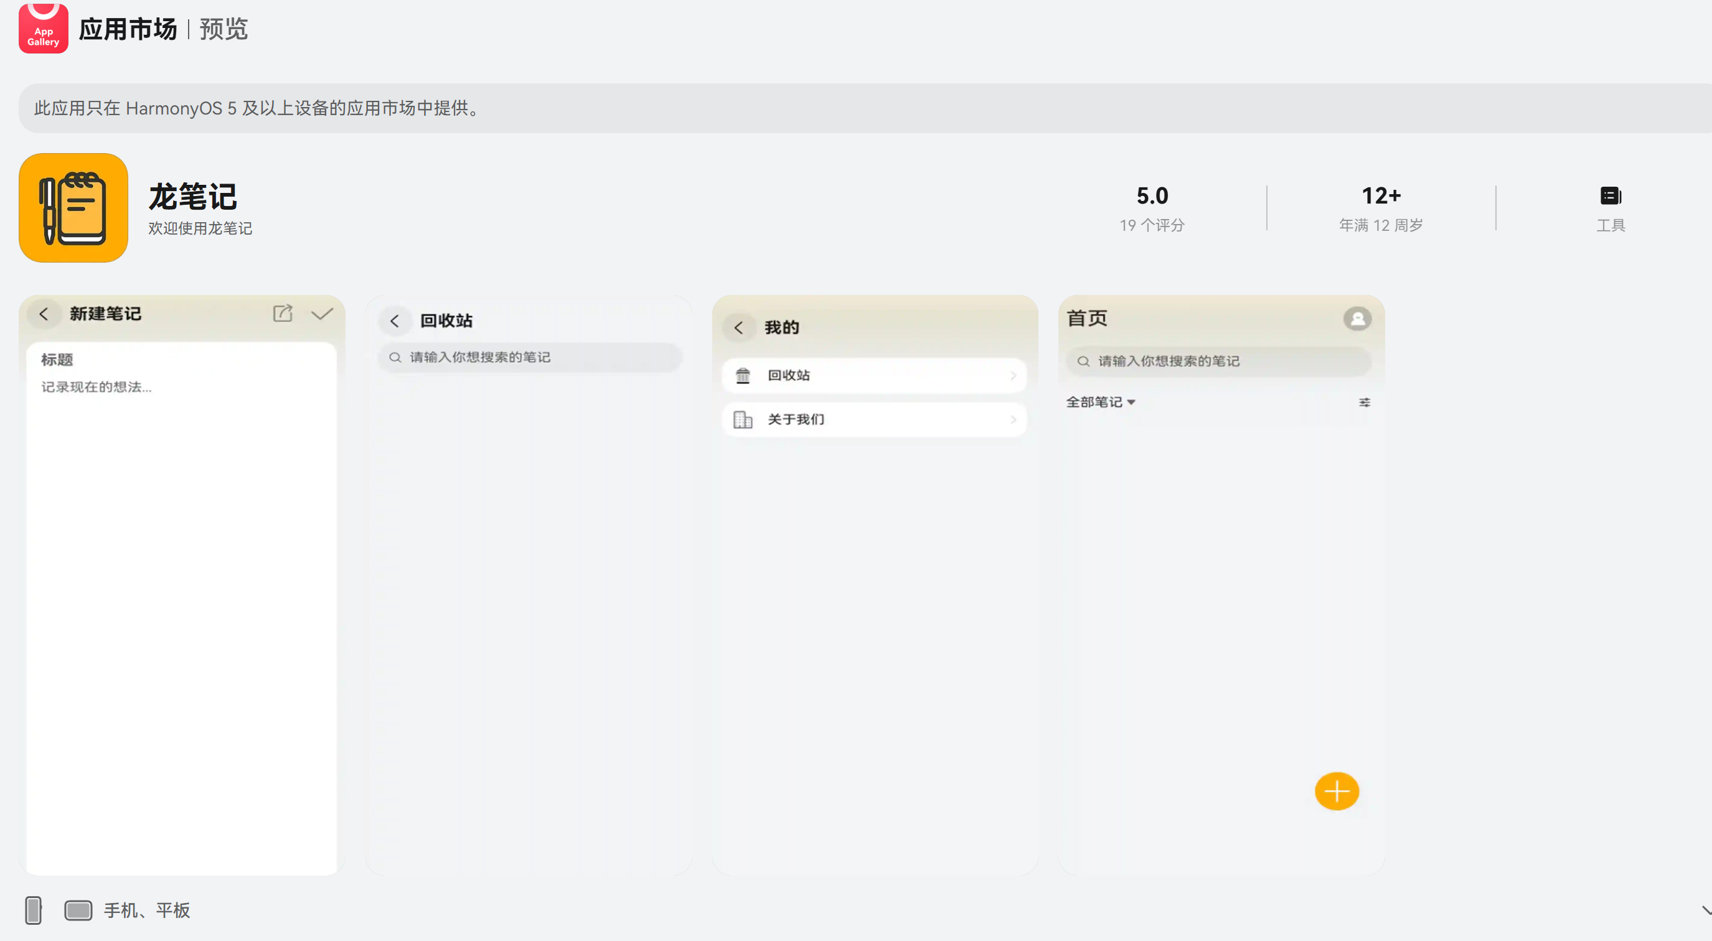Click the HarmonyOS 5 notice banner
This screenshot has height=941, width=1712.
point(865,108)
